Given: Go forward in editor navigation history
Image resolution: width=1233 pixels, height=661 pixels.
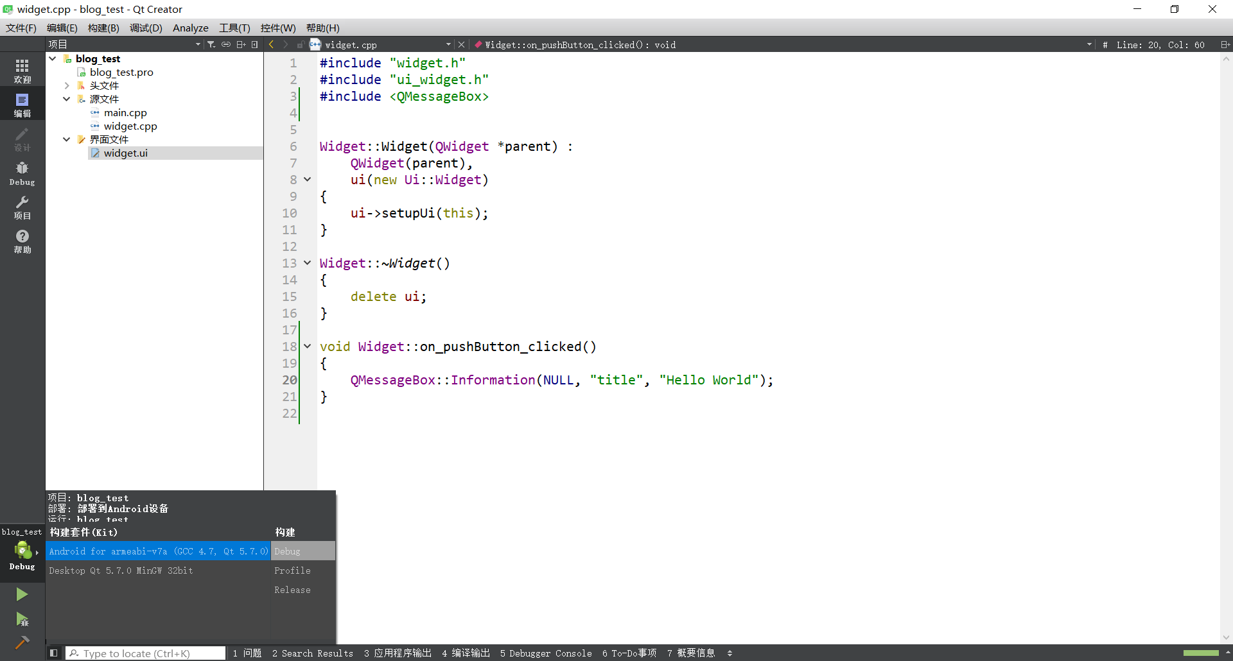Looking at the screenshot, I should point(286,44).
